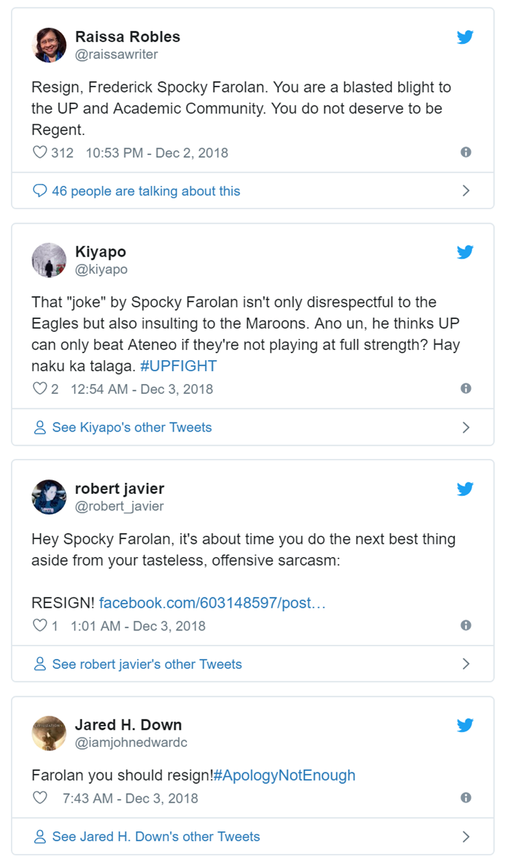Click Twitter bird icon on Kiyapo tweet
Screen dimensions: 514x865
coord(465,252)
